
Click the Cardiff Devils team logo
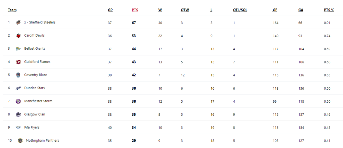coord(18,36)
